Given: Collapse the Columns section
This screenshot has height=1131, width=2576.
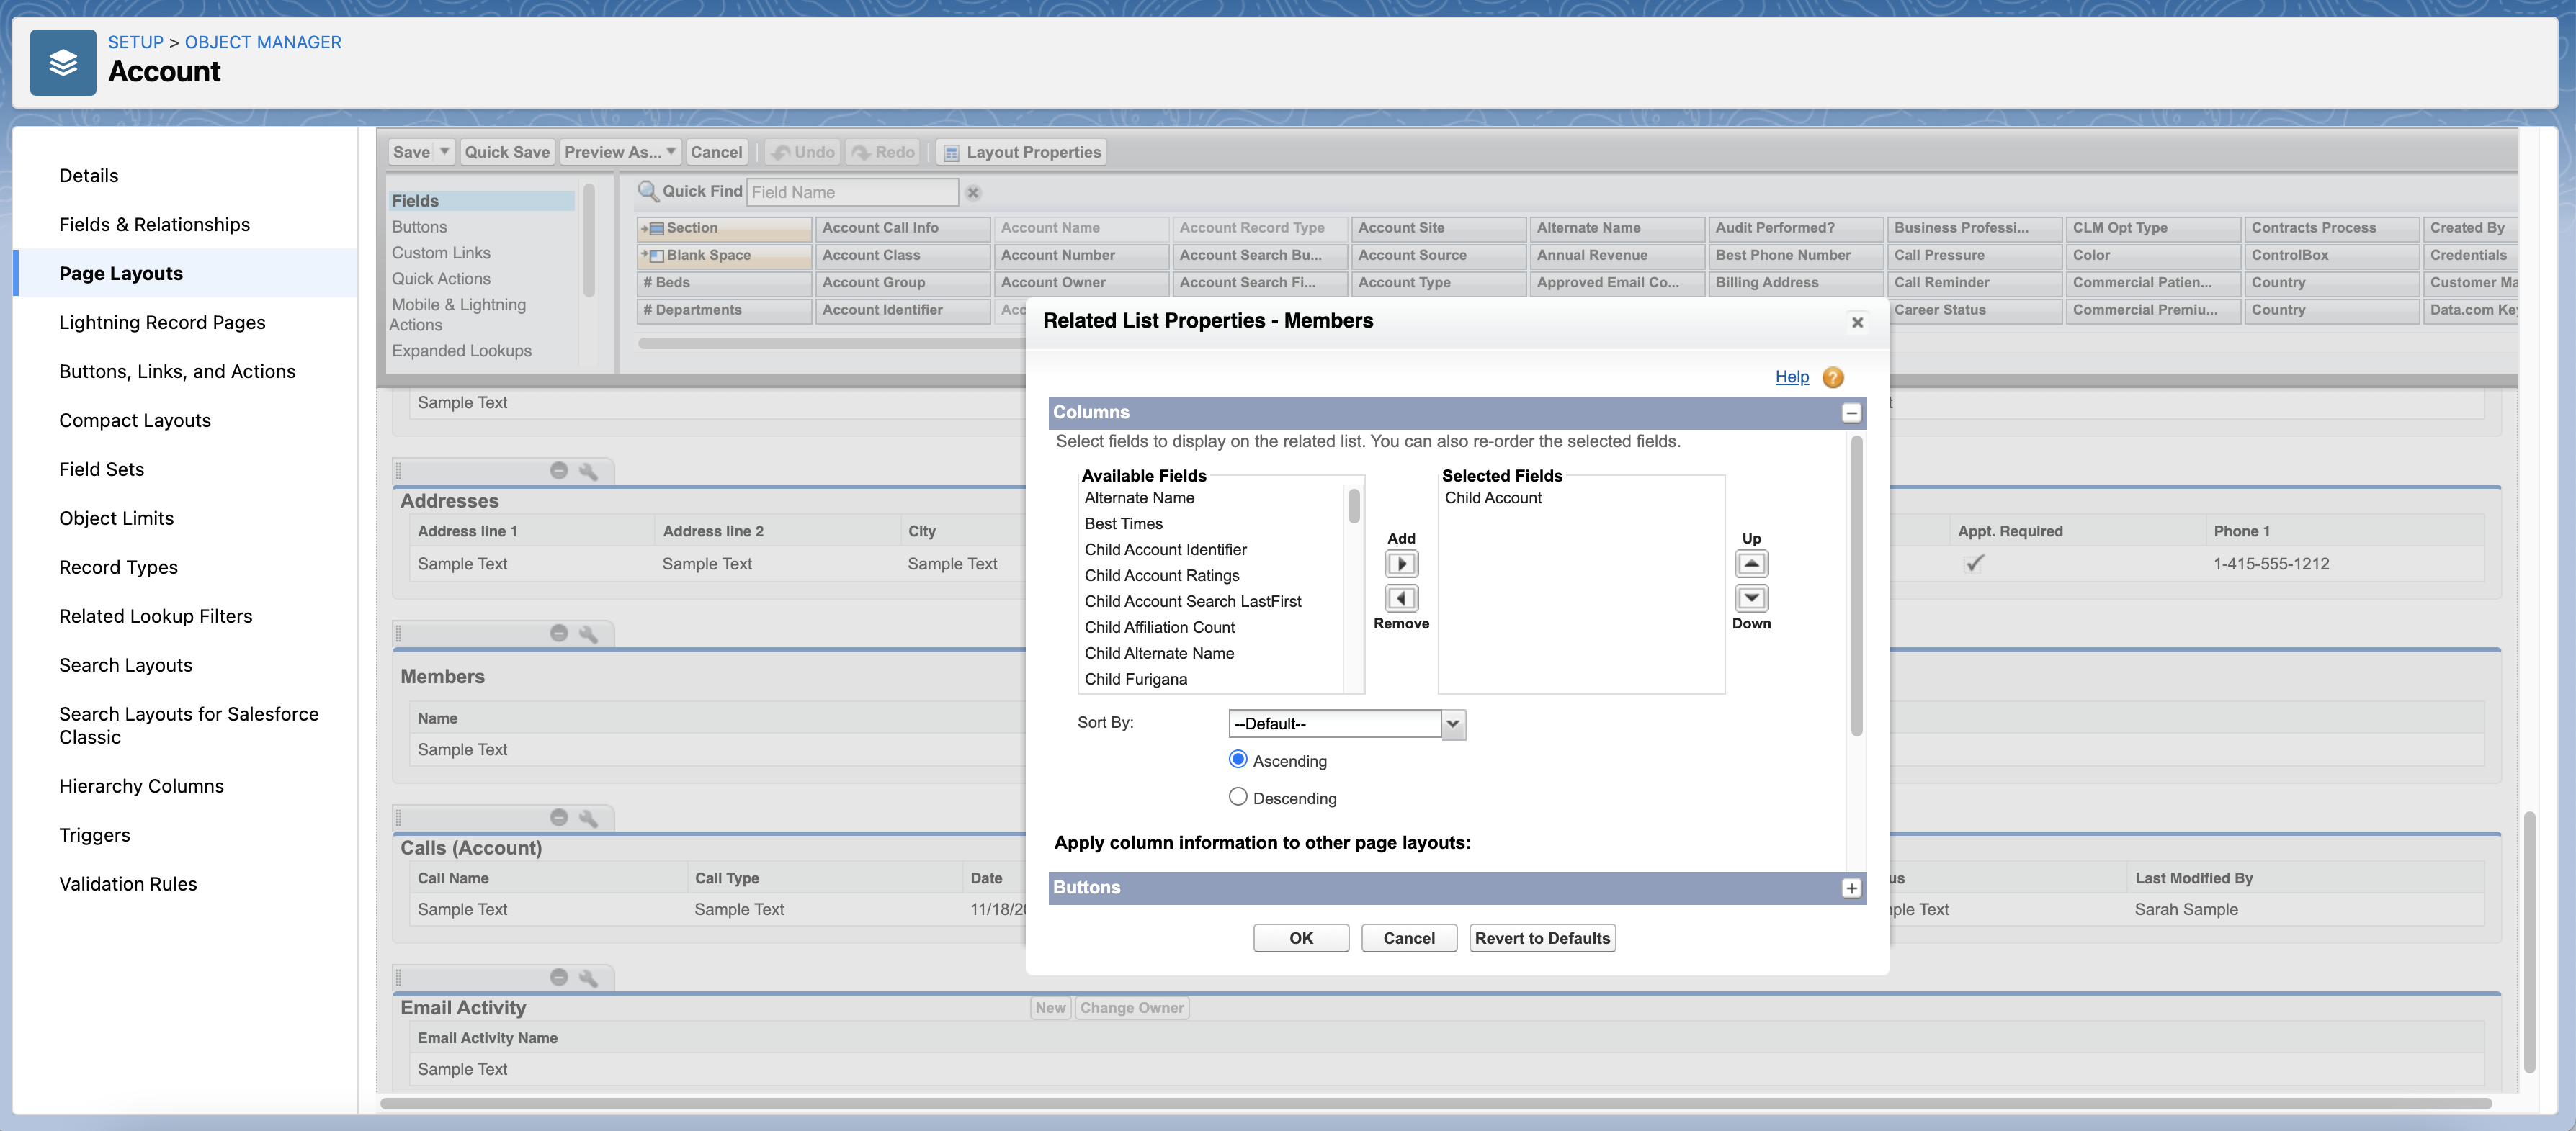Looking at the screenshot, I should pos(1851,413).
